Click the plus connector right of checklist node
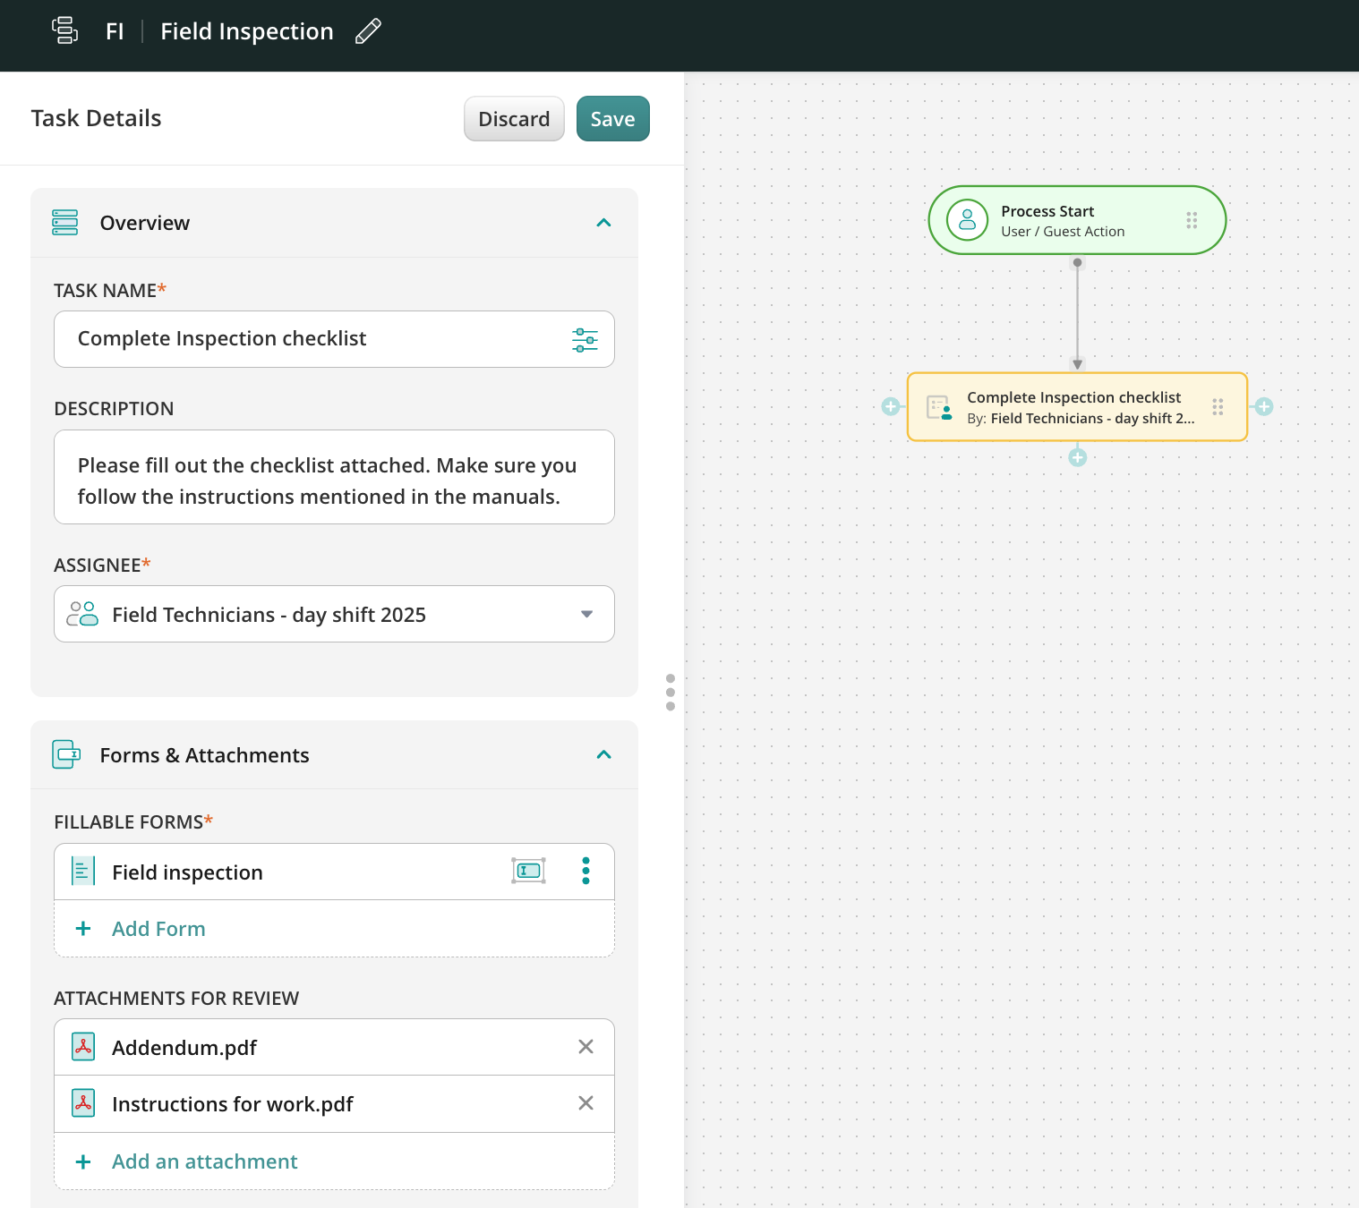The width and height of the screenshot is (1359, 1208). [1264, 407]
